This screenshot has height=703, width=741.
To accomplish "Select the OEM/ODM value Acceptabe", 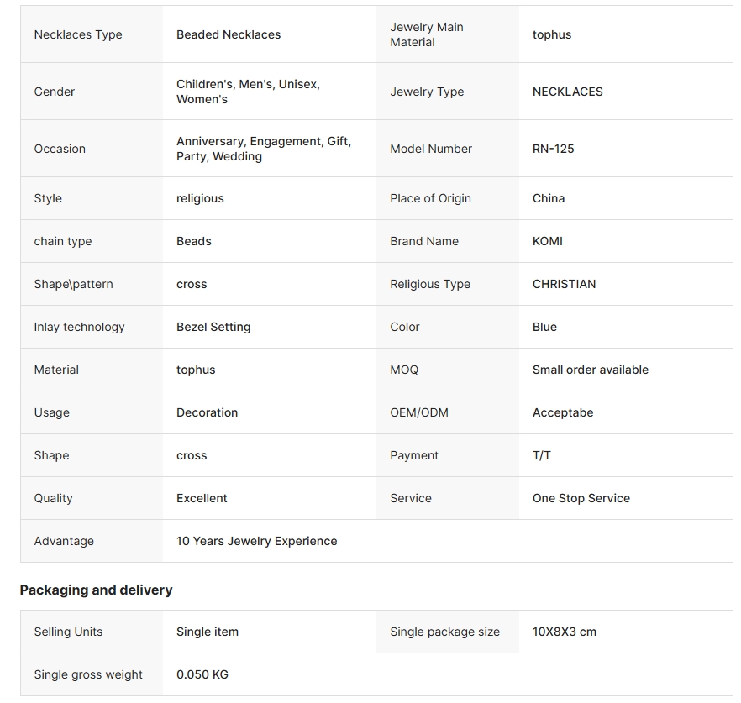I will (x=563, y=412).
